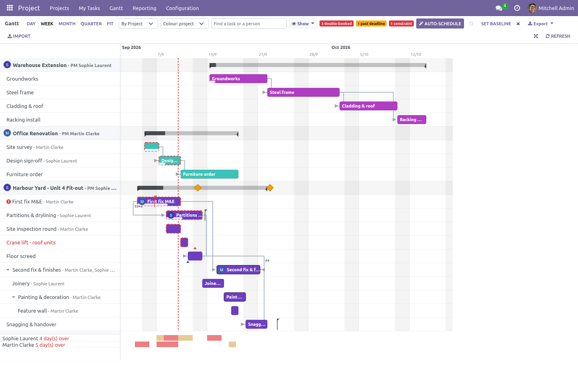The width and height of the screenshot is (578, 370).
Task: Click the orange milestone diamond mid Harbour Yard
Action: 197,188
